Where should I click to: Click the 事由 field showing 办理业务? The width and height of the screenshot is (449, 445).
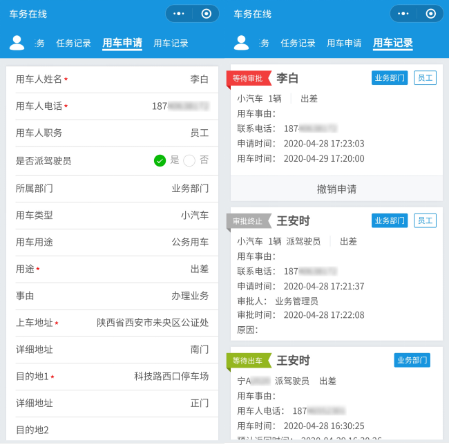(x=190, y=296)
